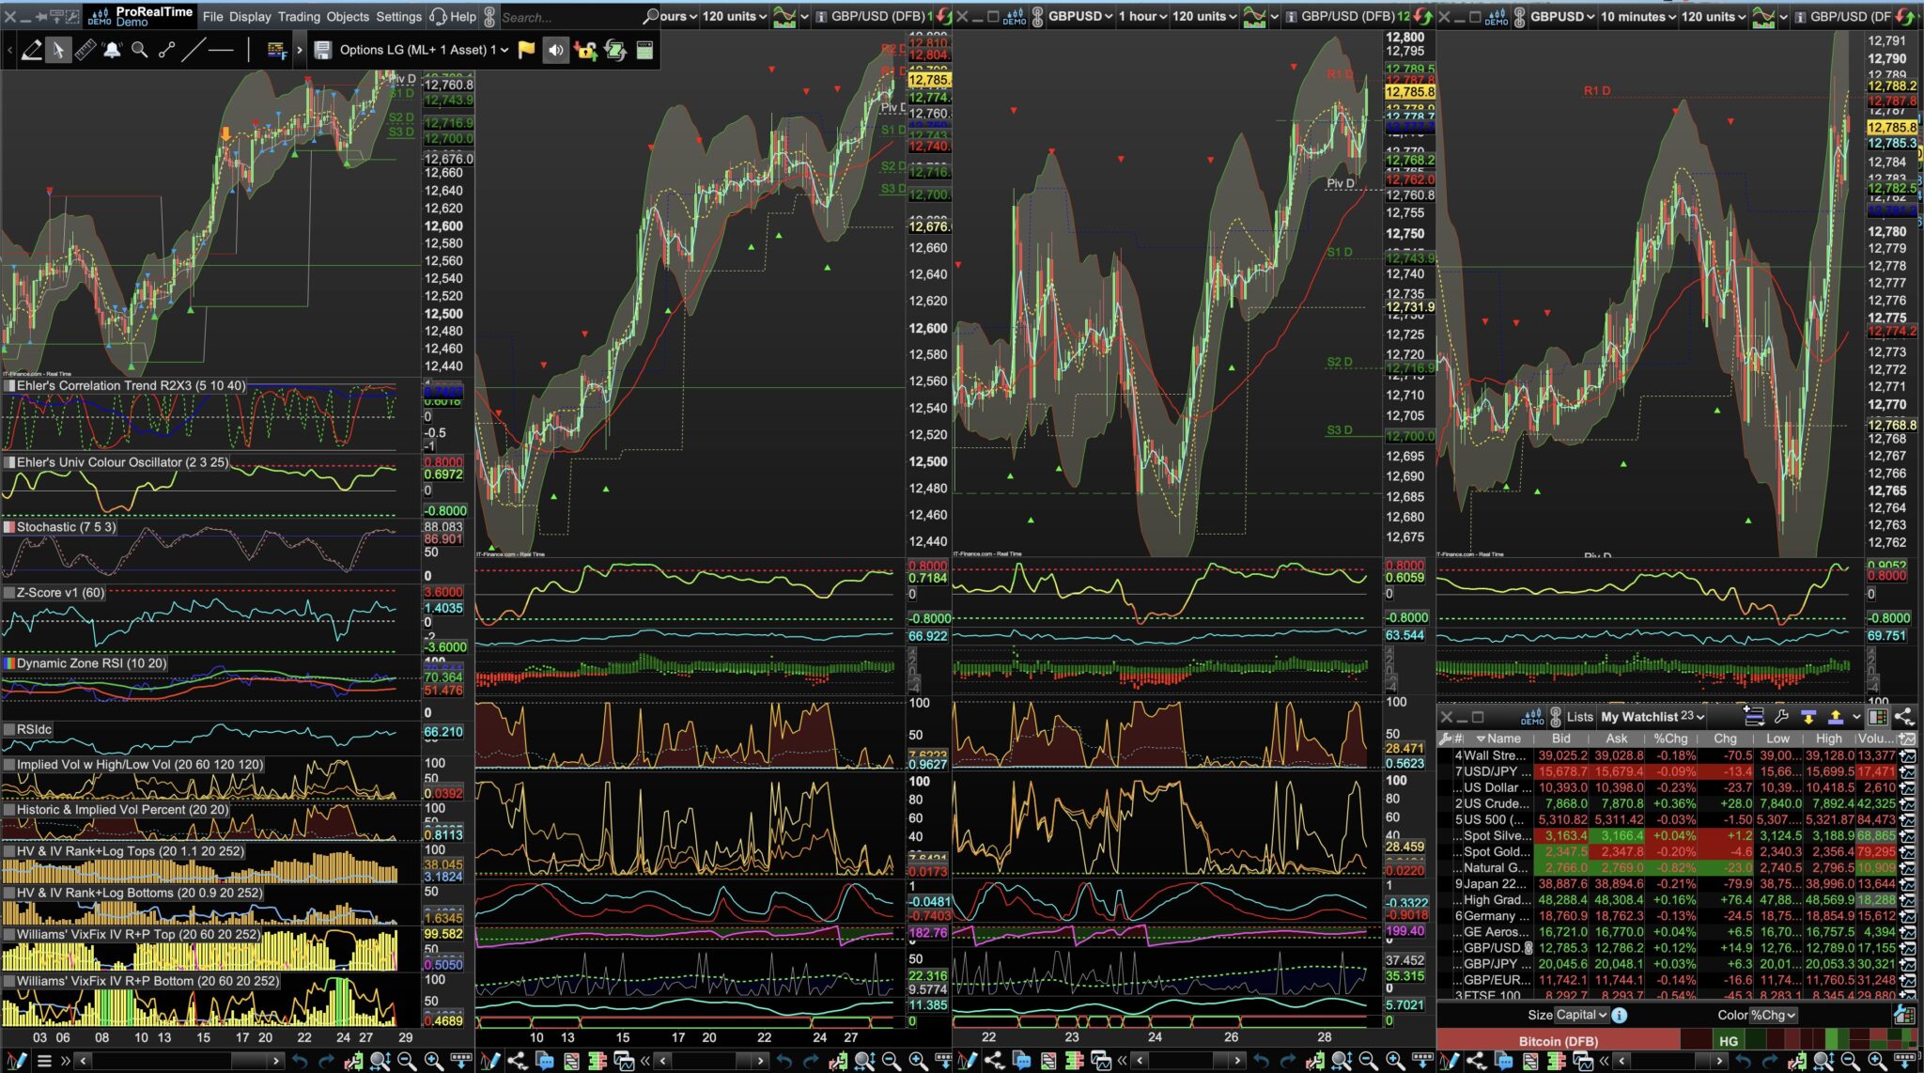Screen dimensions: 1924x1073
Task: Toggle the Stochastic (7 5 3) indicator box
Action: (9, 527)
